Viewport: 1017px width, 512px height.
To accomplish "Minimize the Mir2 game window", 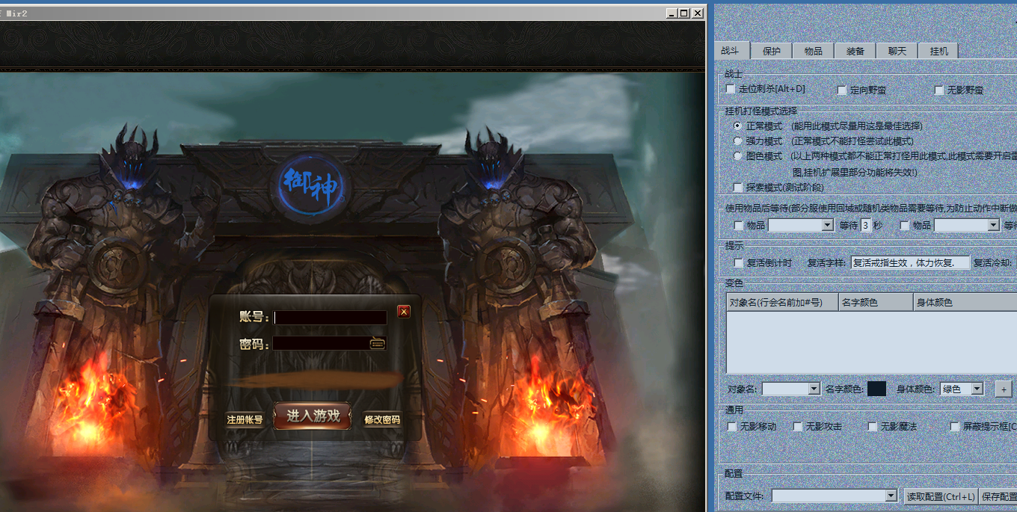I will [671, 13].
